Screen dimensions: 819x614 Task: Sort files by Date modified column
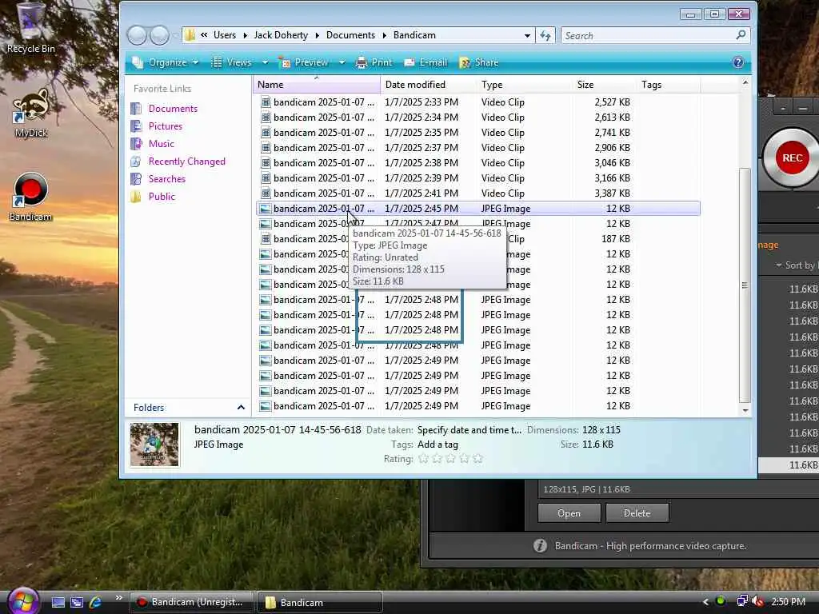pos(429,85)
